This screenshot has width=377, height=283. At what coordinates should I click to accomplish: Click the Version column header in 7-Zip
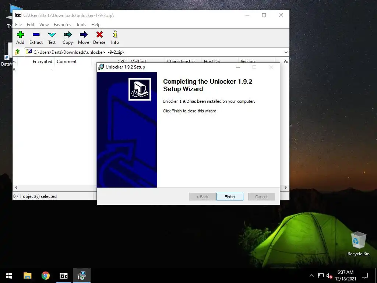[257, 61]
